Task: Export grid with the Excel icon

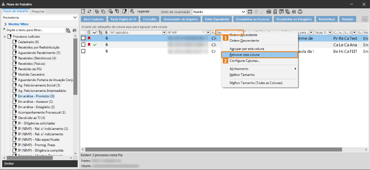Action: click(x=269, y=12)
